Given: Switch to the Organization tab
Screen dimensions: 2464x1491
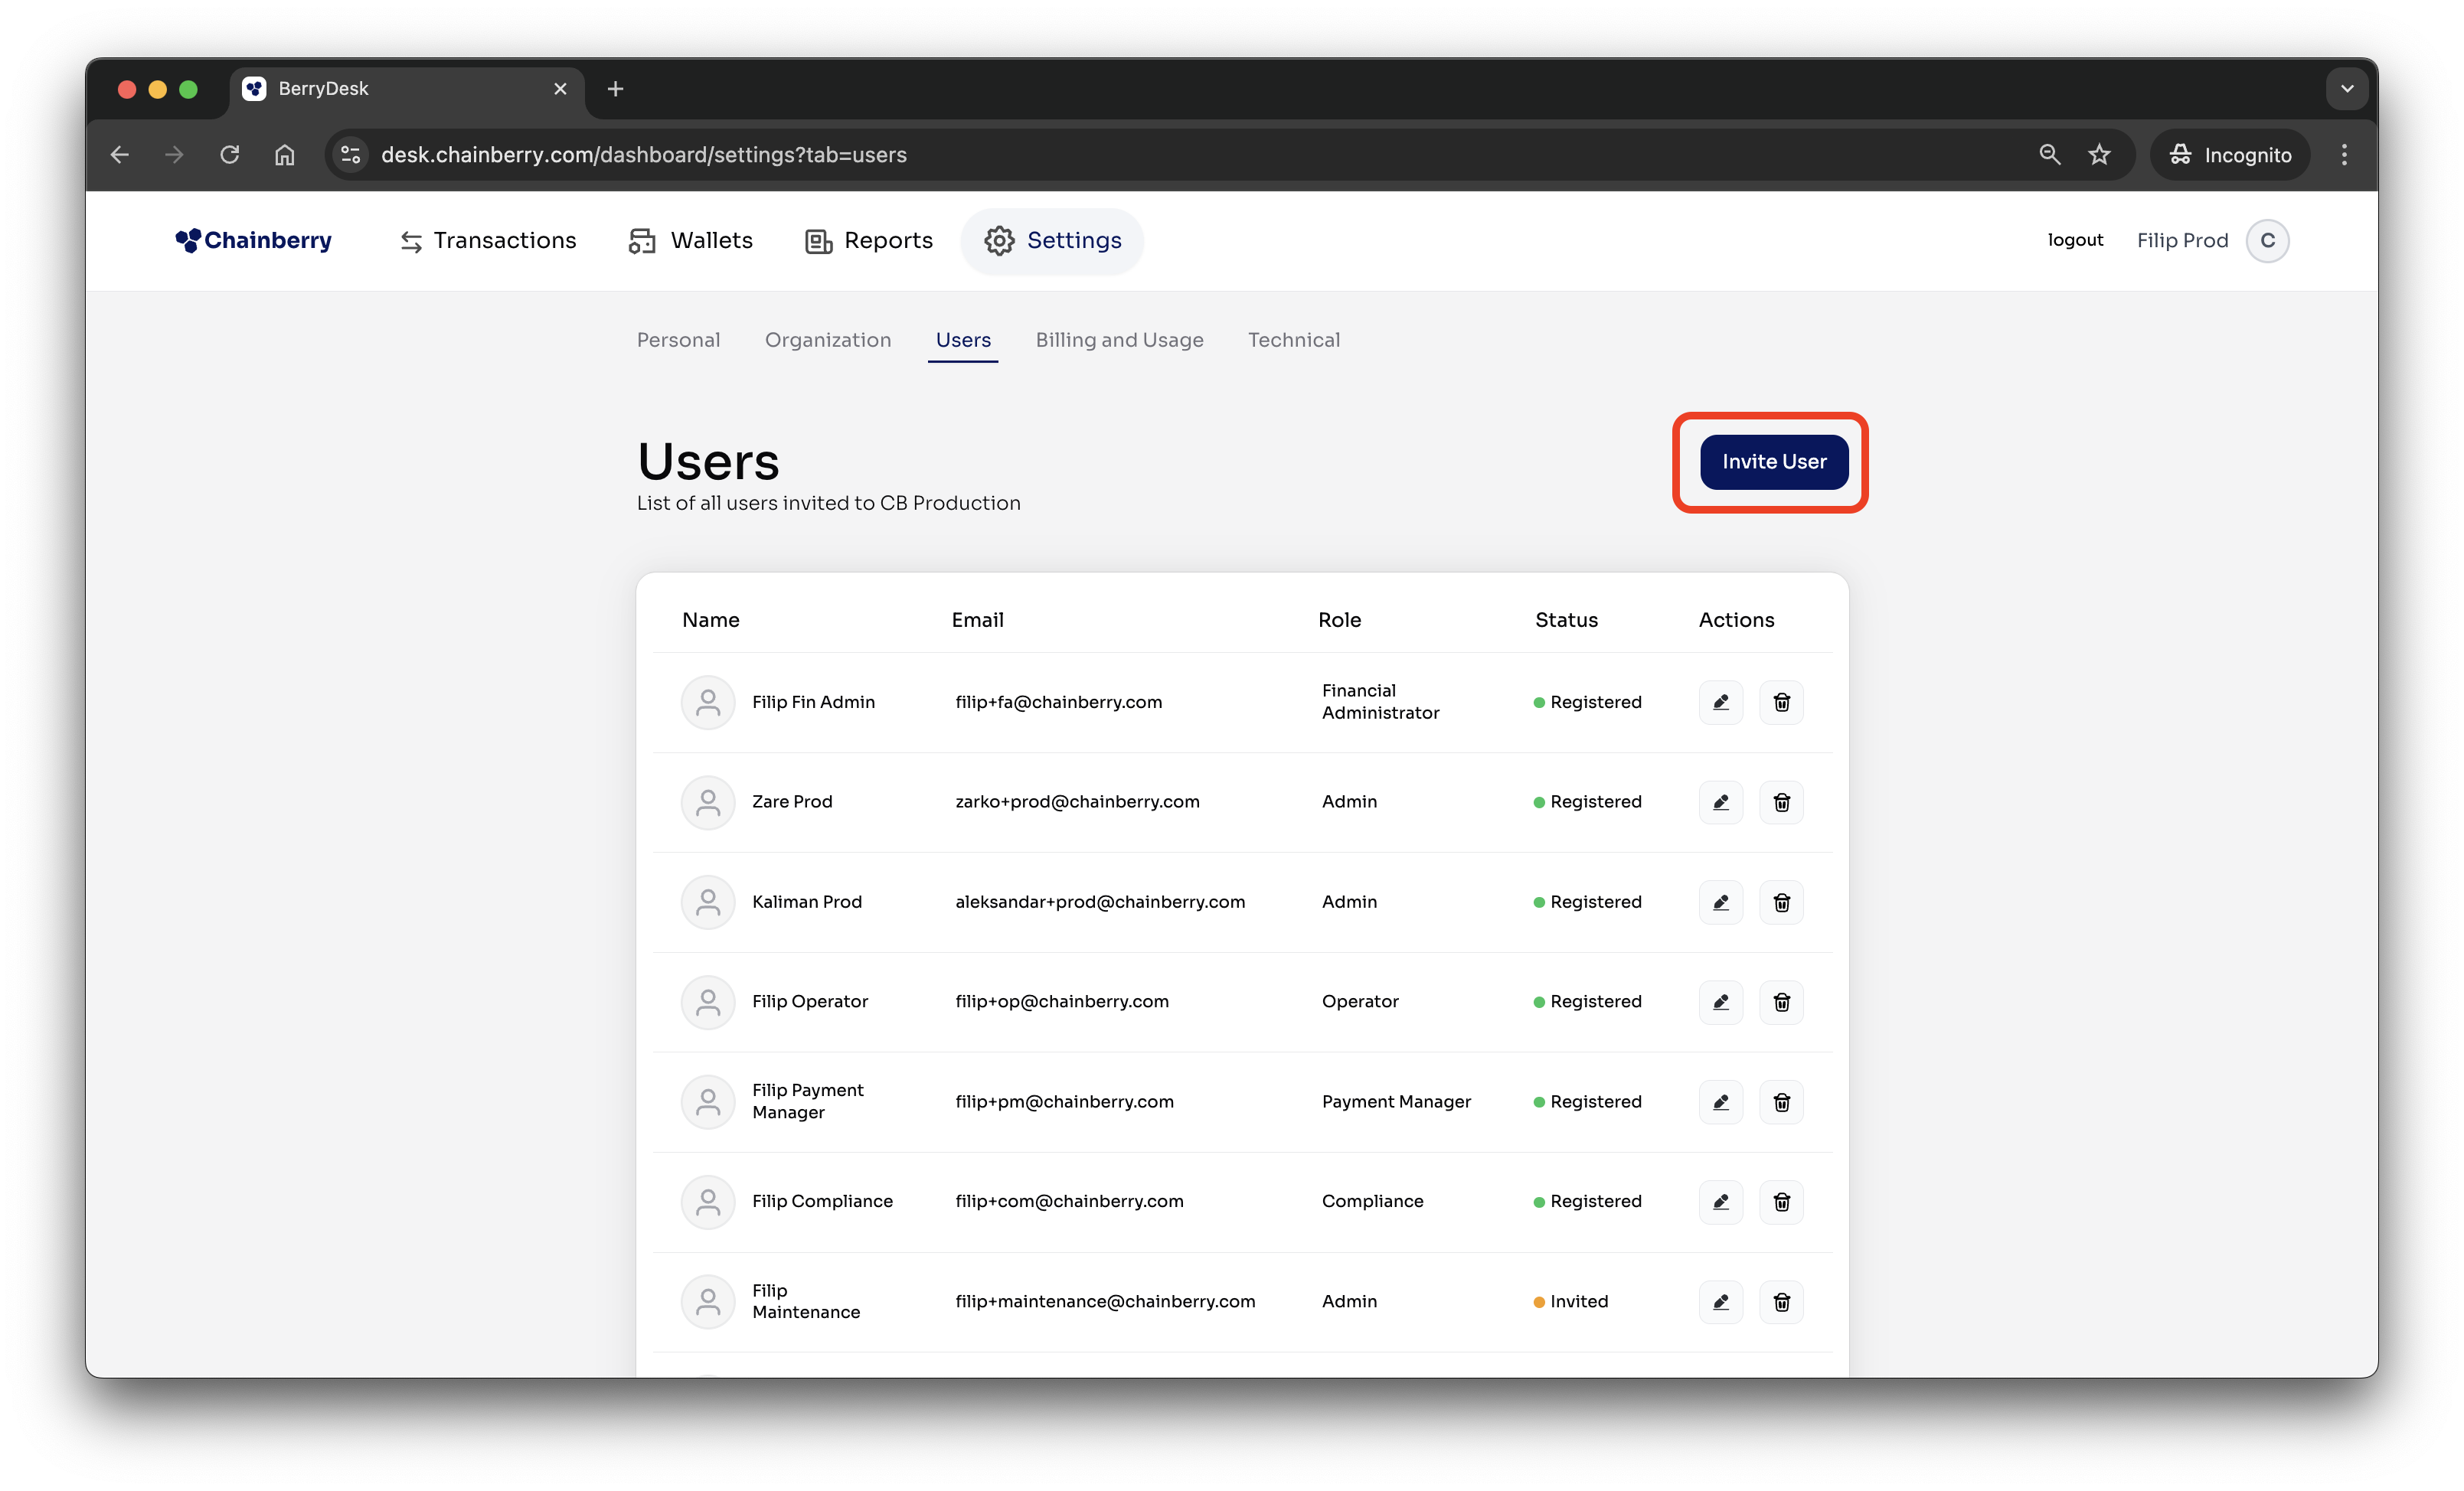Looking at the screenshot, I should [x=827, y=340].
